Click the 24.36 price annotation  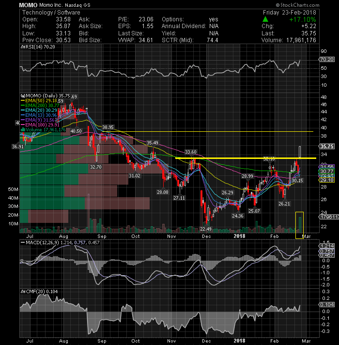tap(238, 216)
